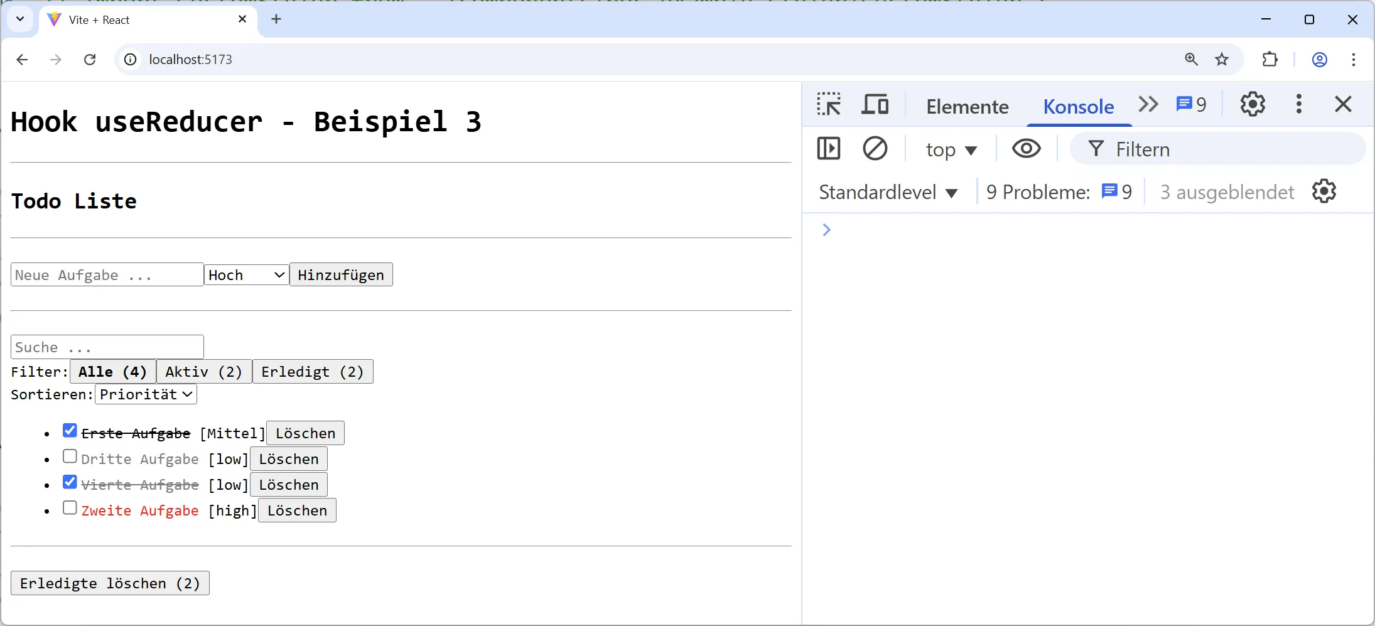Click the Zweite Aufgabe red text
The width and height of the screenshot is (1375, 626).
[x=140, y=511]
